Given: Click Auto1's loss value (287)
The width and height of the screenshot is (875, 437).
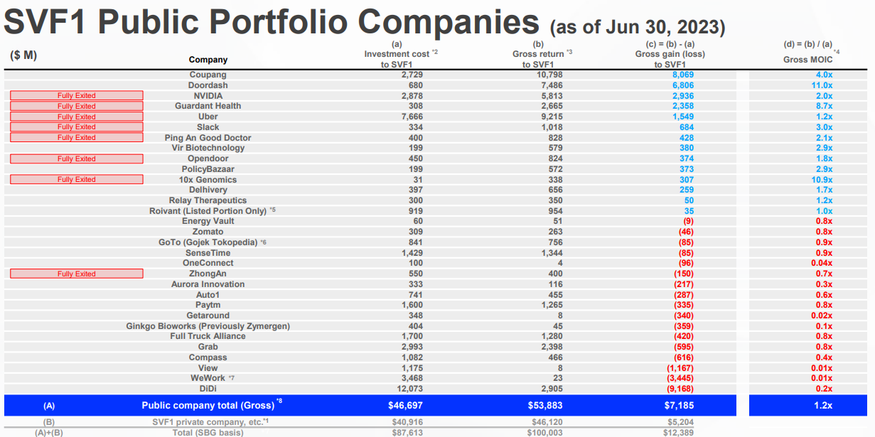Looking at the screenshot, I should pyautogui.click(x=684, y=294).
